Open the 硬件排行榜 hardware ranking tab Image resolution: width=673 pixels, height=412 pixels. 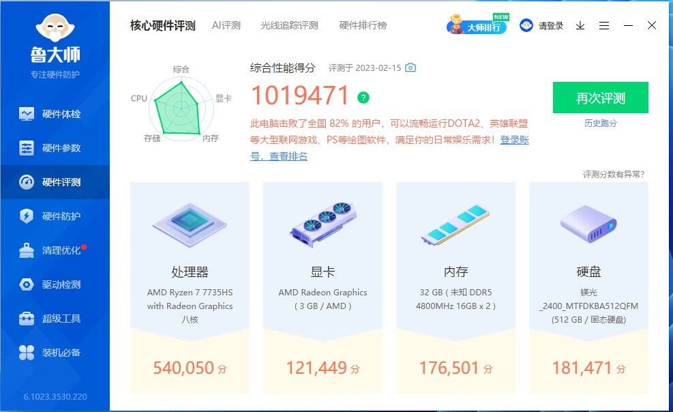coord(361,25)
